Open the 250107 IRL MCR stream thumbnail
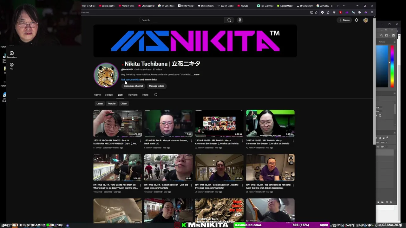The width and height of the screenshot is (406, 228). coord(168,123)
